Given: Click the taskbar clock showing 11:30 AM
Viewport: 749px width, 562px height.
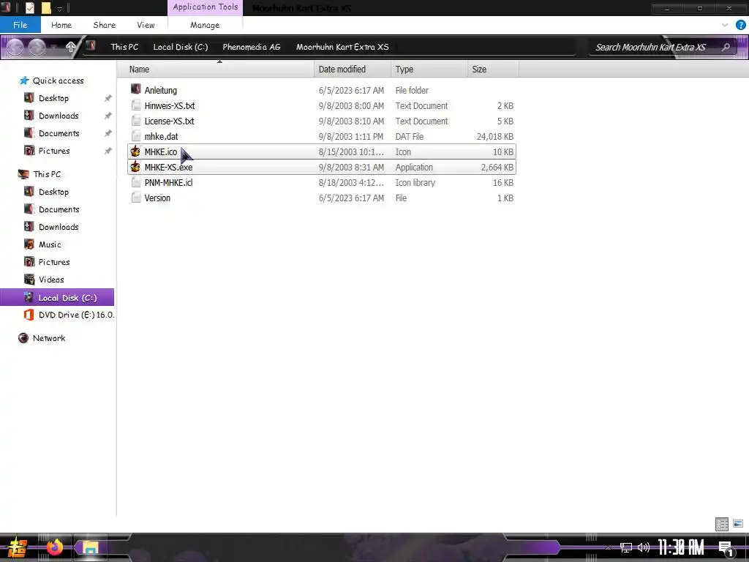Looking at the screenshot, I should [681, 547].
